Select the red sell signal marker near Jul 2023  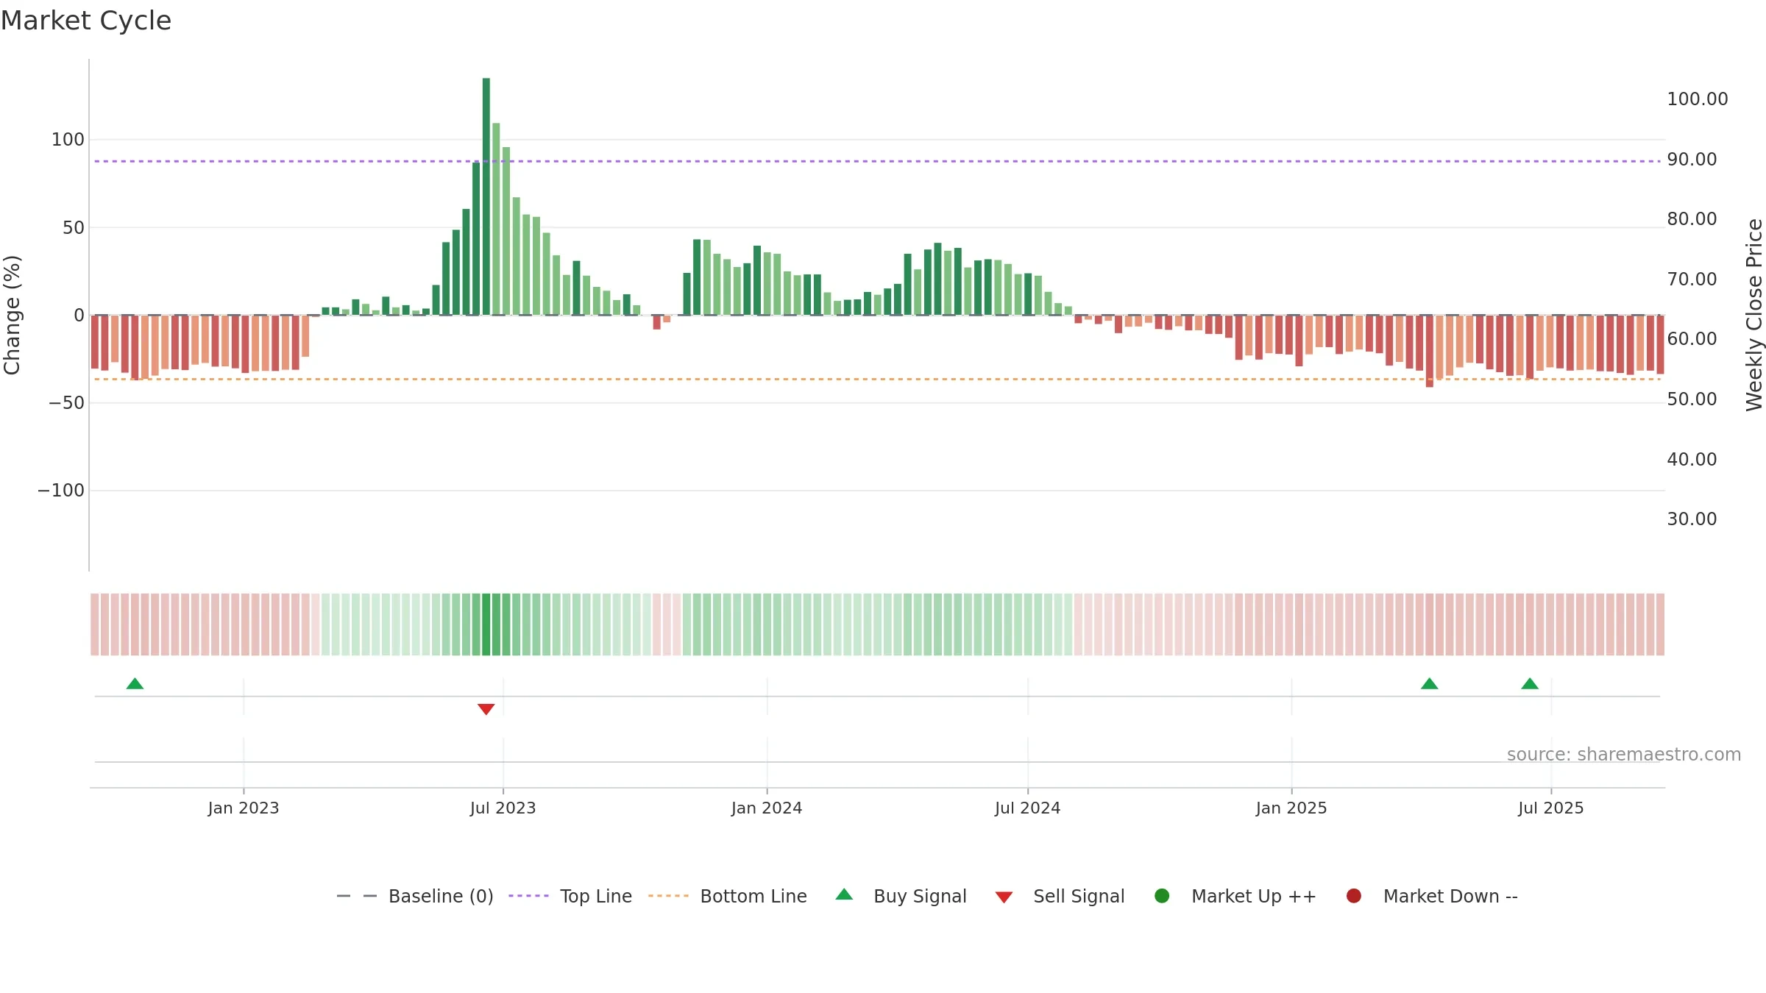(x=486, y=709)
